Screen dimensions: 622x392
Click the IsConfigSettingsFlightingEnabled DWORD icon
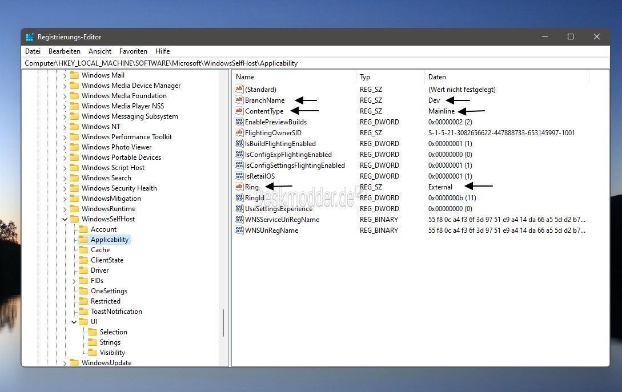tap(239, 165)
